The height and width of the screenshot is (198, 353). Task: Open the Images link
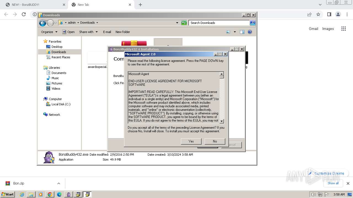(328, 29)
